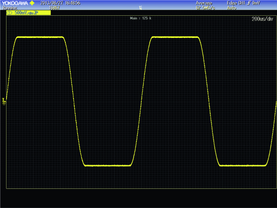The width and height of the screenshot is (277, 208).
Task: Click the trigger position T marker at top
Action: pos(141,8)
